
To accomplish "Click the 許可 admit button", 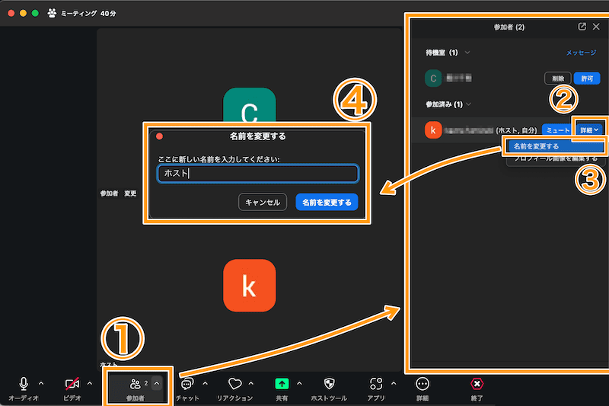I will click(585, 78).
